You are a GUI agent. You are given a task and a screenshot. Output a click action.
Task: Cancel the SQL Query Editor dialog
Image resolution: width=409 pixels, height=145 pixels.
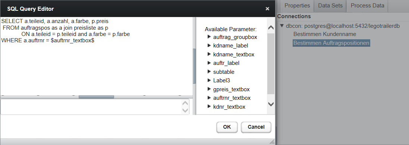256,127
